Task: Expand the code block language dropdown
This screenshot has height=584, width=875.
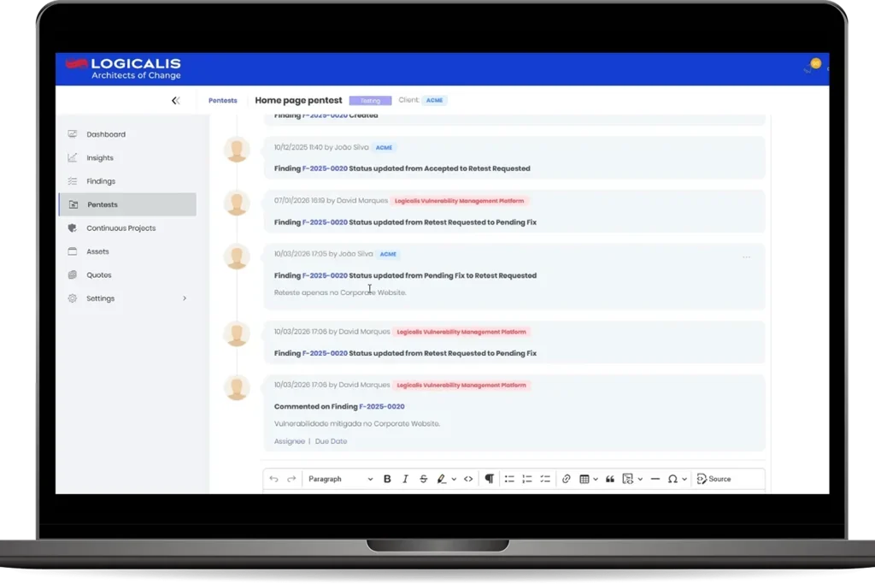Action: pos(640,479)
